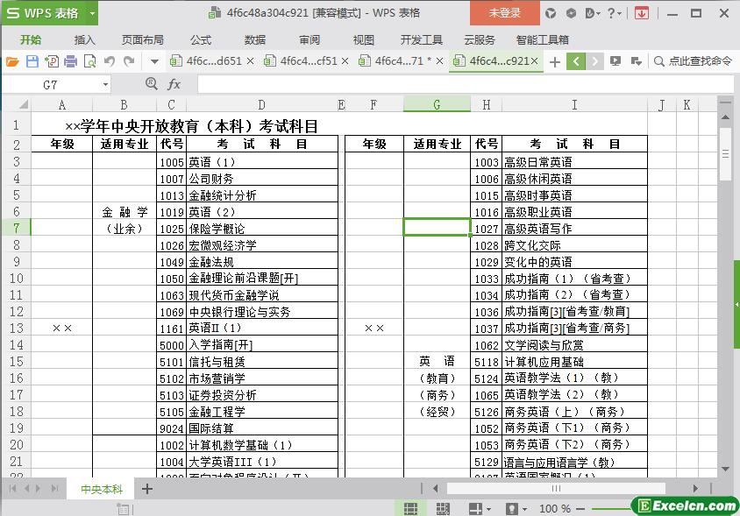Switch to document tab 4f6c4...cf51
The image size is (740, 516).
point(309,61)
